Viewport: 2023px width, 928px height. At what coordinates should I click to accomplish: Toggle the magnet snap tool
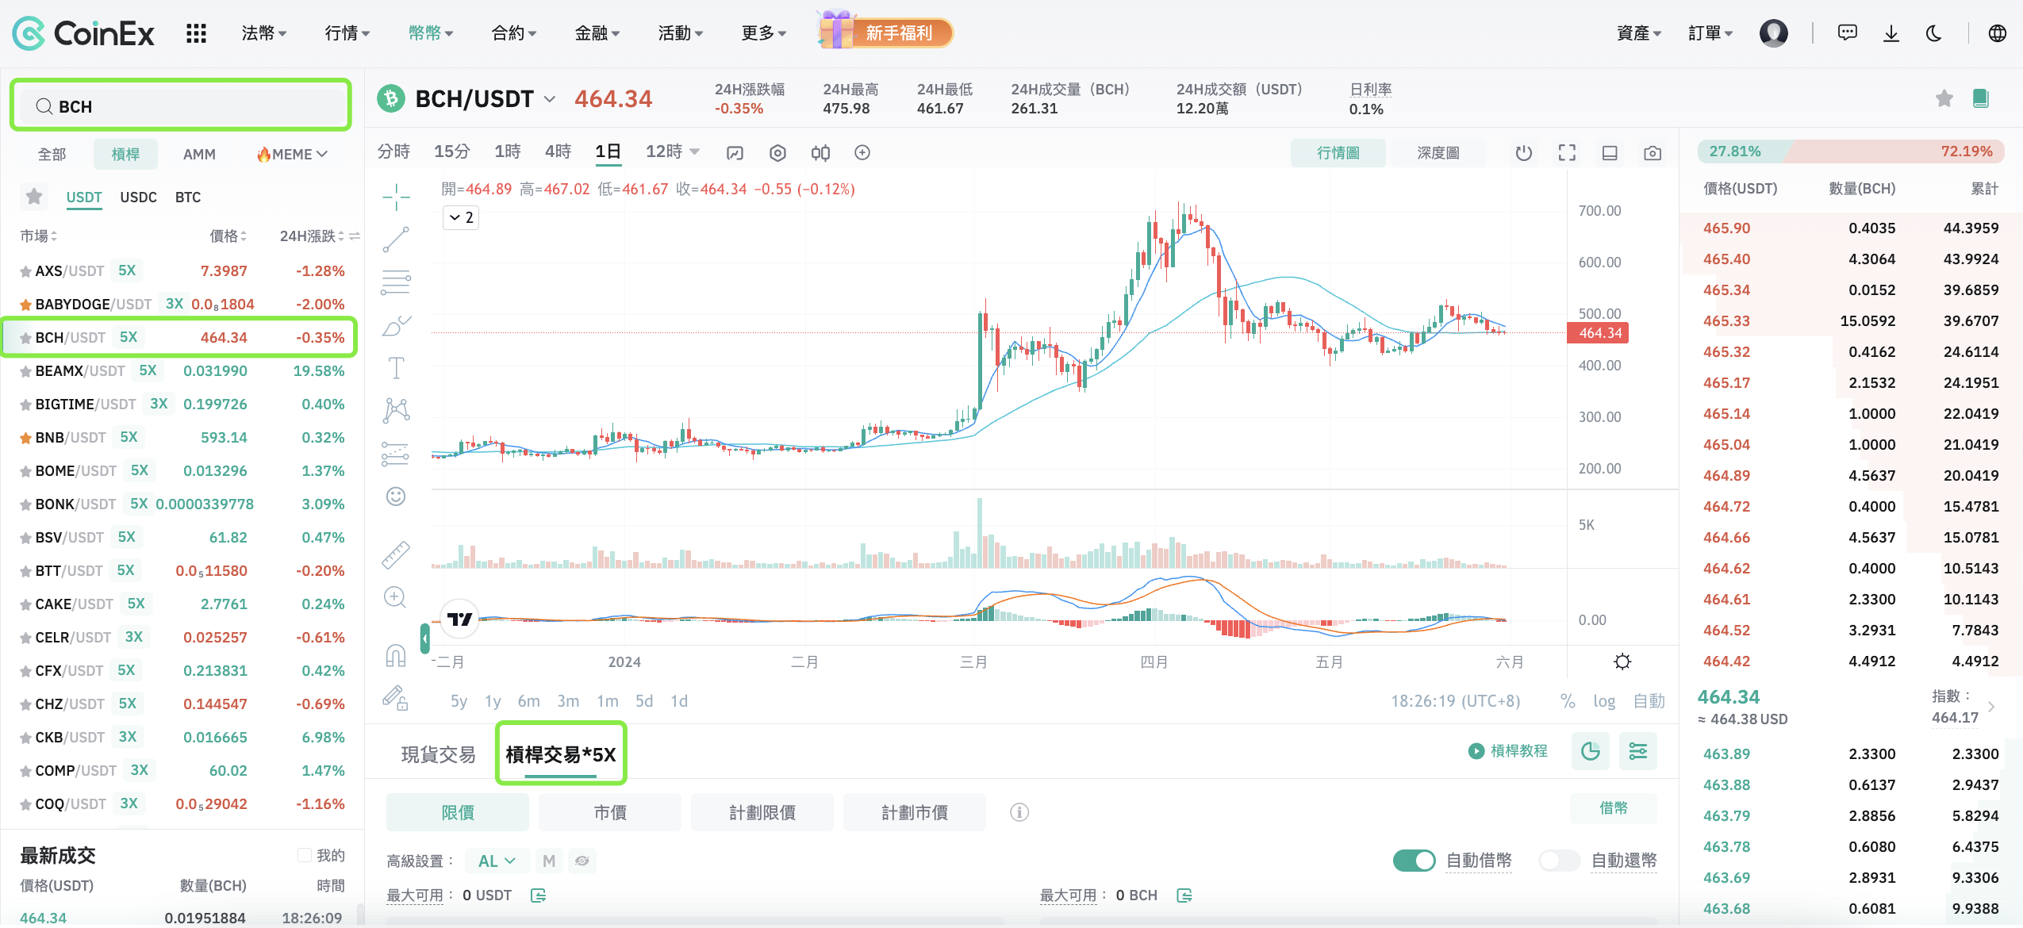point(396,655)
